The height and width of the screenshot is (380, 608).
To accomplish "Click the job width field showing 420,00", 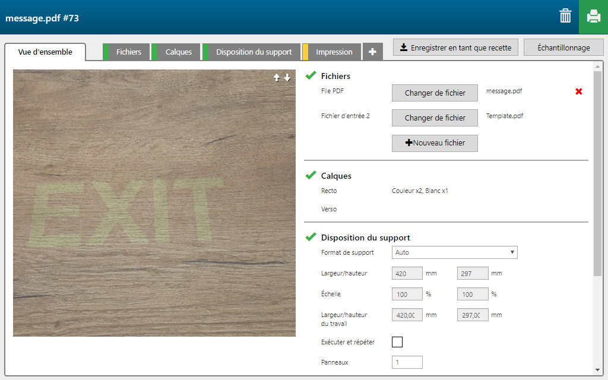I will (407, 315).
